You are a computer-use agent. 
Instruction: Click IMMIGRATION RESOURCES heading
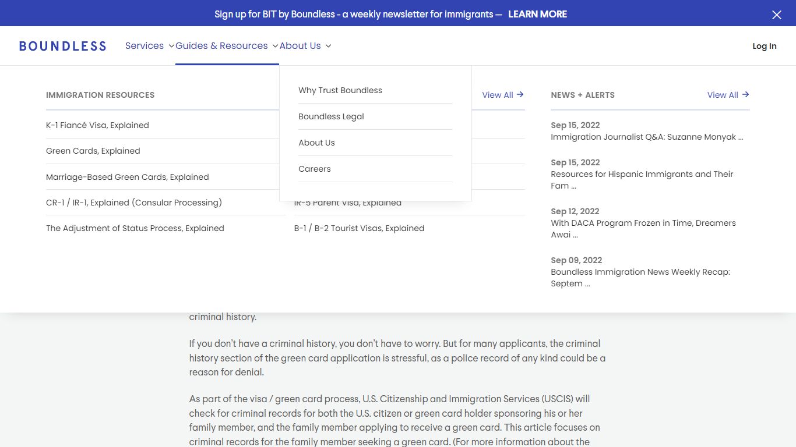click(100, 95)
